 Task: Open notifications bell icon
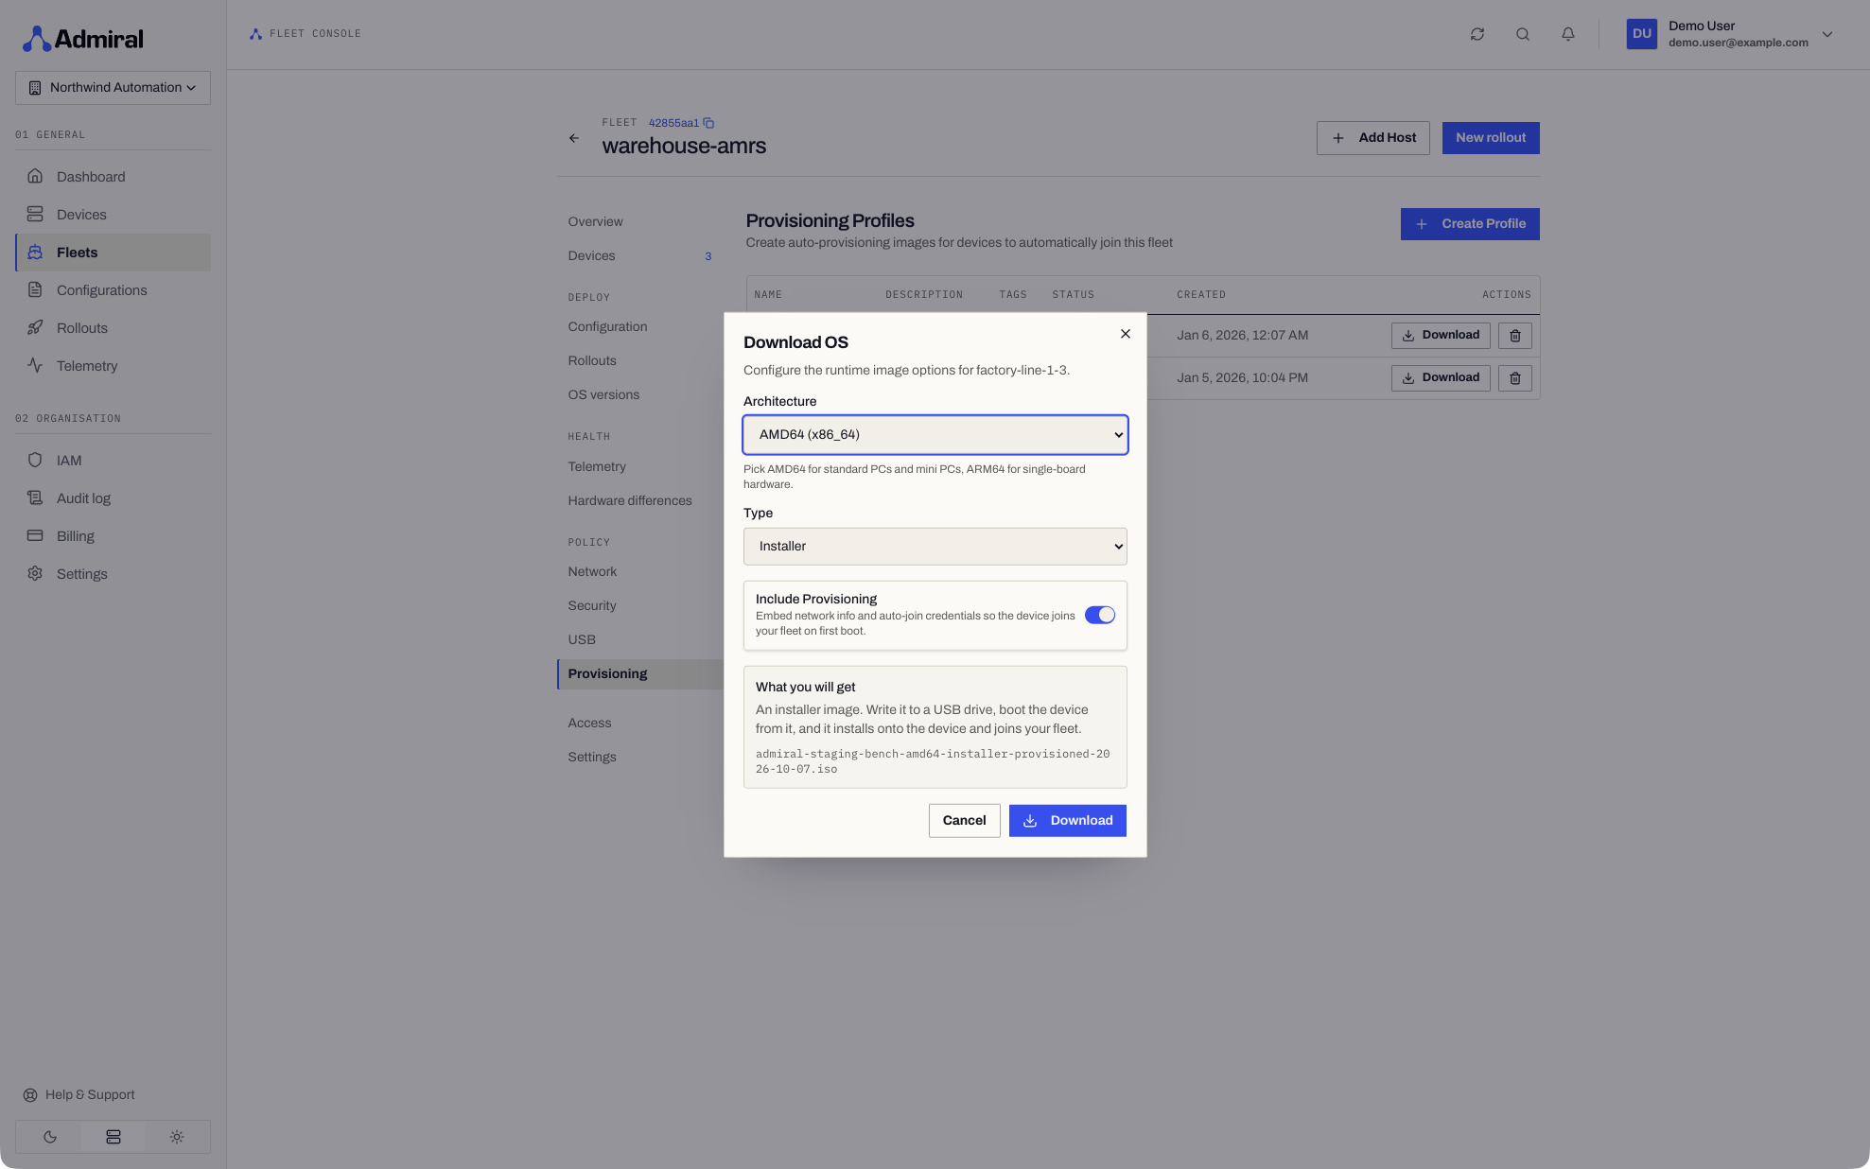tap(1568, 34)
